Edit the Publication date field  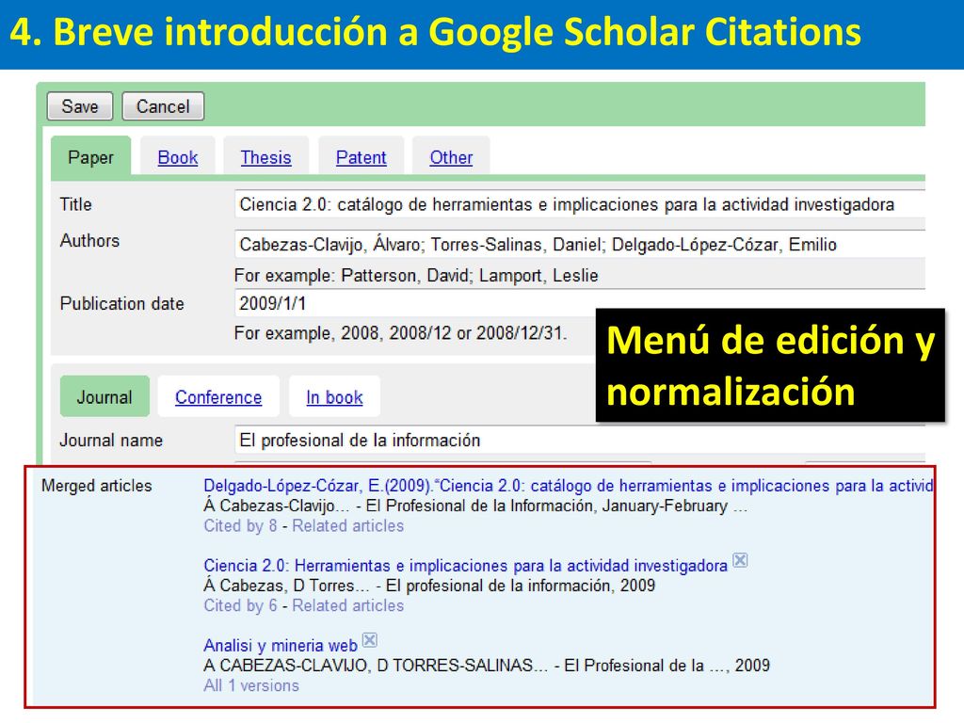pyautogui.click(x=579, y=302)
